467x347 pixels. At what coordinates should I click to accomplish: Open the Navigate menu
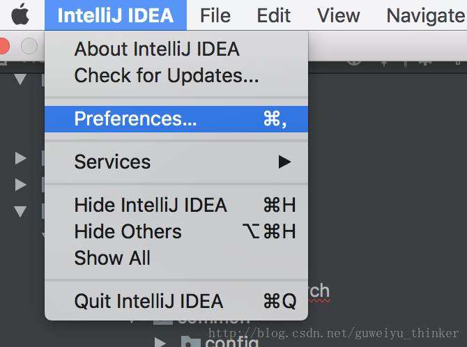(x=425, y=15)
